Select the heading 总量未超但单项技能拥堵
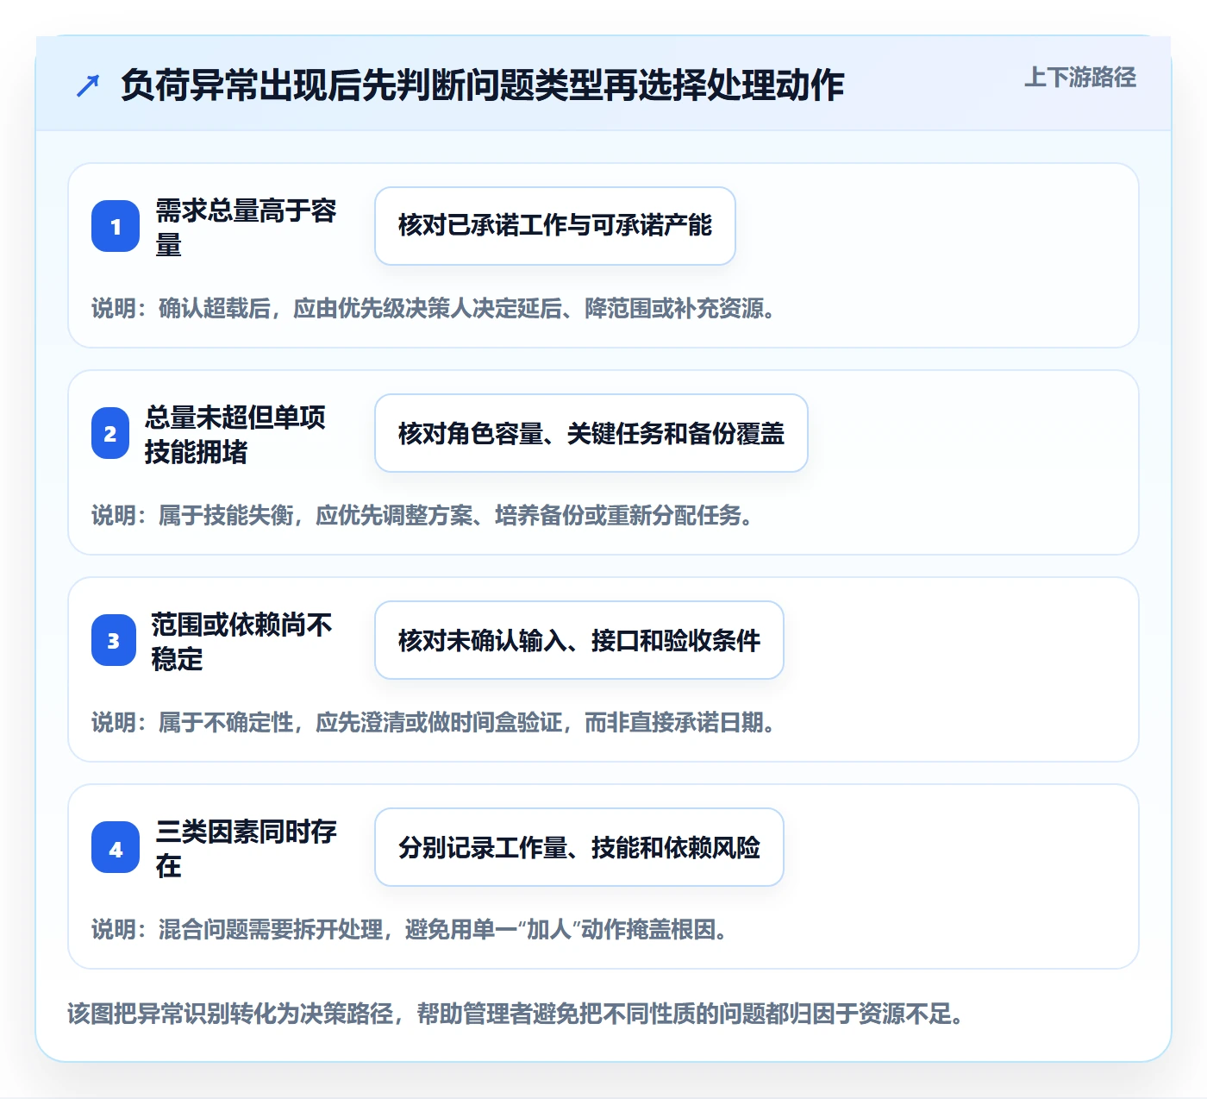This screenshot has width=1207, height=1099. (235, 434)
